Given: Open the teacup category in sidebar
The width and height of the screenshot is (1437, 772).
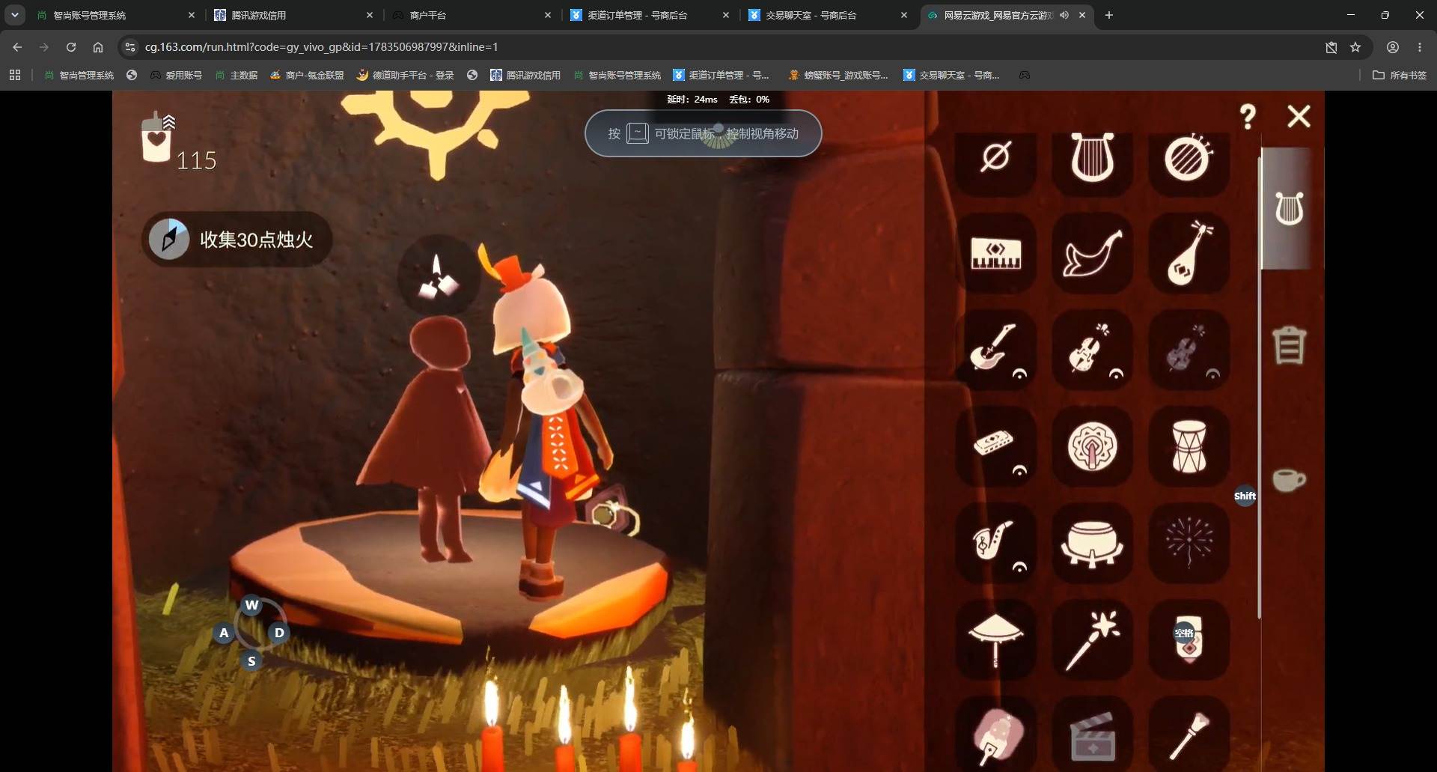Looking at the screenshot, I should tap(1289, 479).
